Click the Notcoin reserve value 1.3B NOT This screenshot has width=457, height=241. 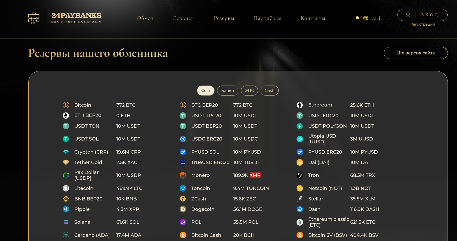(361, 188)
